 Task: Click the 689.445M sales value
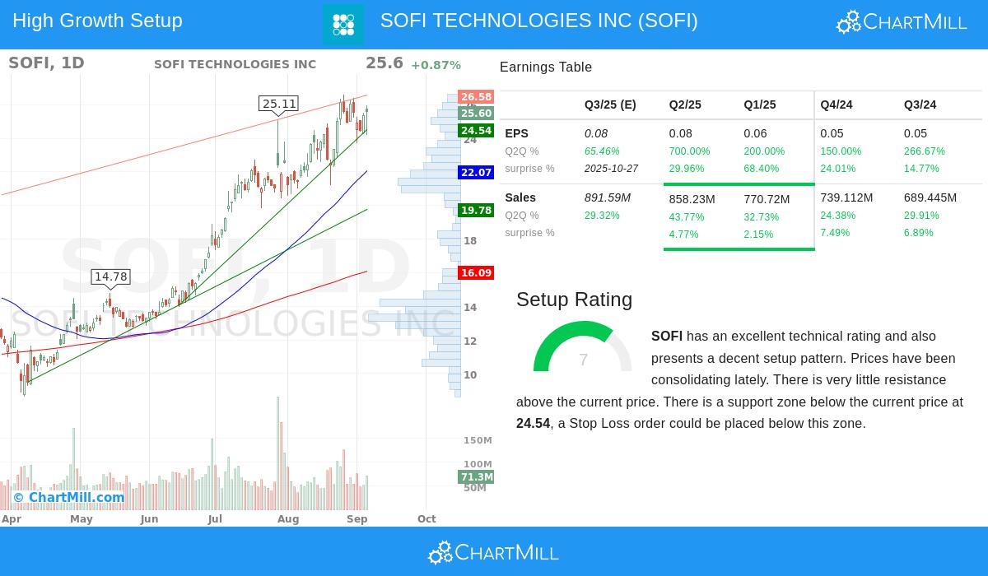coord(930,197)
